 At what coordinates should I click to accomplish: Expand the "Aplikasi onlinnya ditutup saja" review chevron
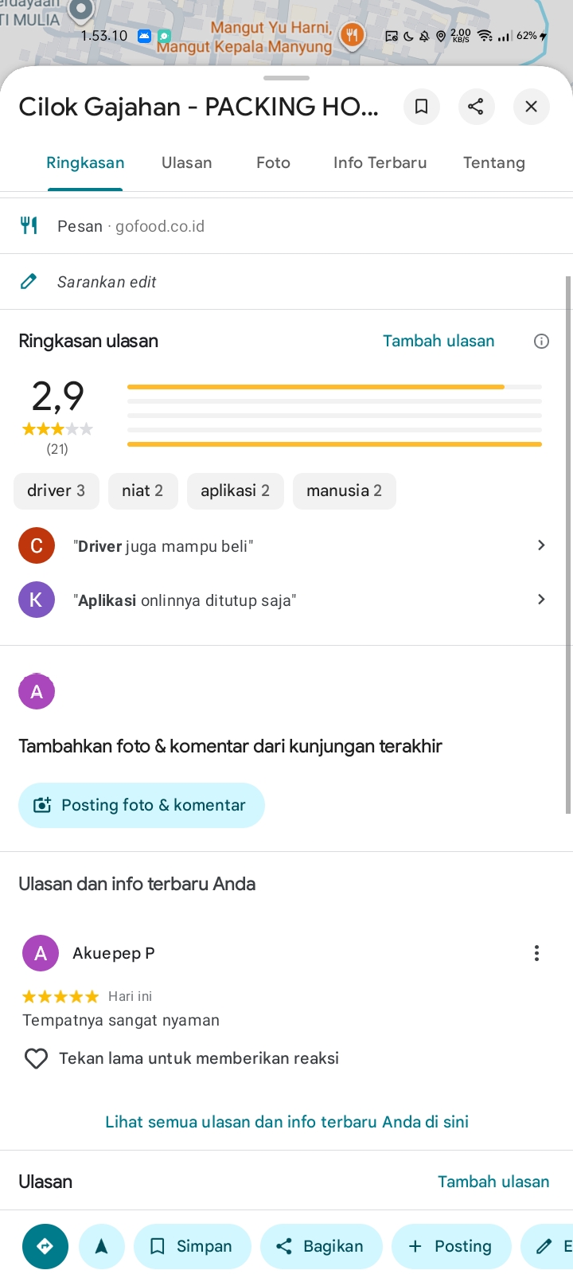tap(541, 600)
